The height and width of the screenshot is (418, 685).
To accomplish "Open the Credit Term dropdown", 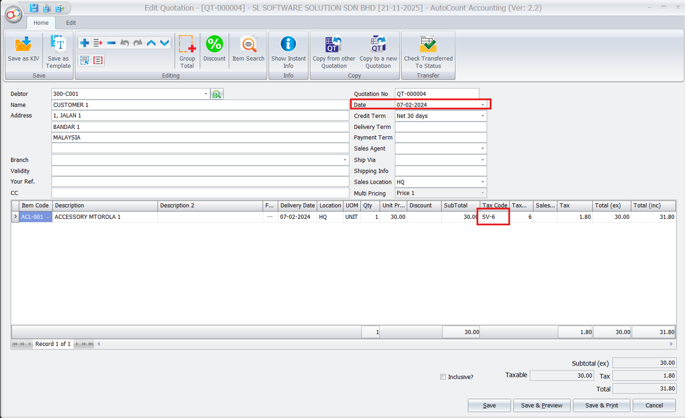I will 483,115.
